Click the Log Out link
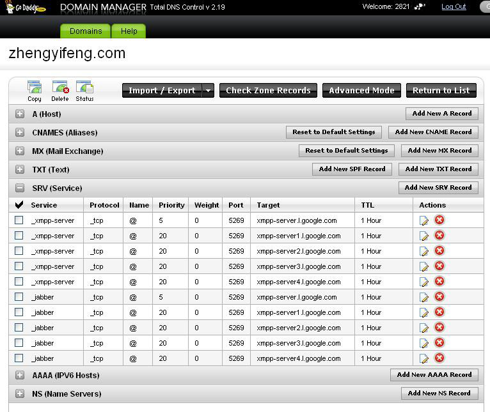490x412 pixels. 454,7
